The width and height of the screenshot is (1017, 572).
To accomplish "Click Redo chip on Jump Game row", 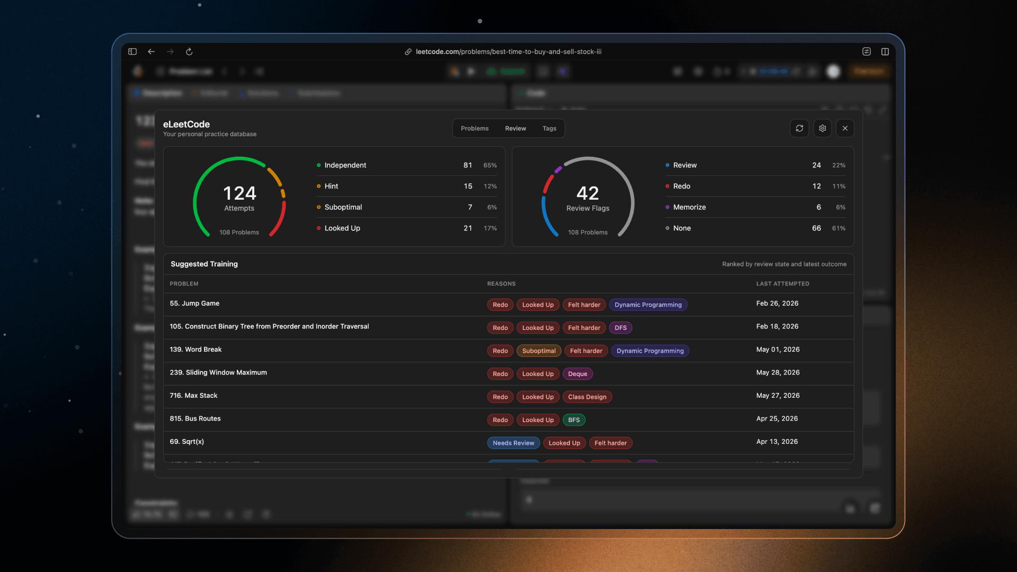I will (500, 305).
